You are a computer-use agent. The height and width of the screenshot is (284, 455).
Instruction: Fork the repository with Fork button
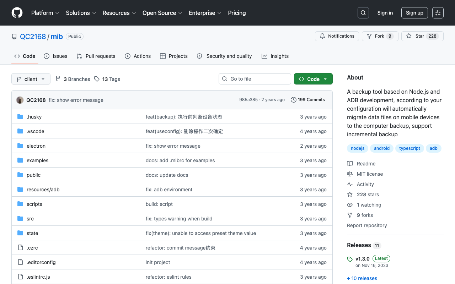tap(380, 36)
